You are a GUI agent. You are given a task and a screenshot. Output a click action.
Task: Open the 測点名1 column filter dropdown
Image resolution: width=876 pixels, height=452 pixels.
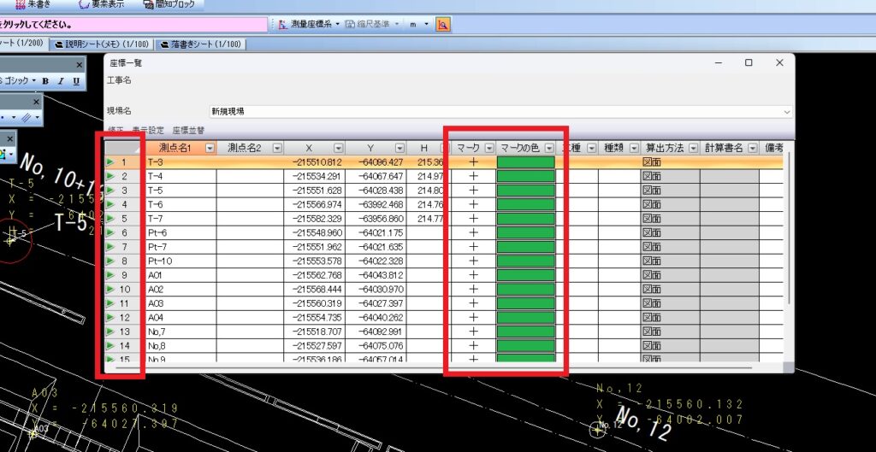[x=209, y=148]
